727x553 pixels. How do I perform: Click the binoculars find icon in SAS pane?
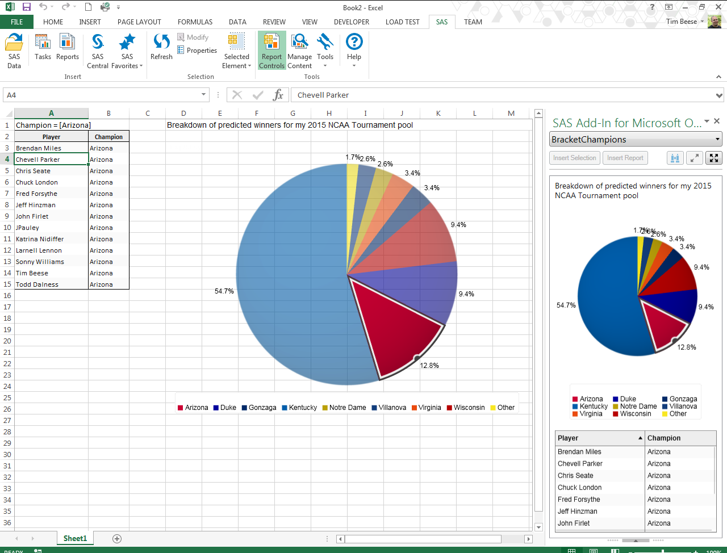click(675, 158)
